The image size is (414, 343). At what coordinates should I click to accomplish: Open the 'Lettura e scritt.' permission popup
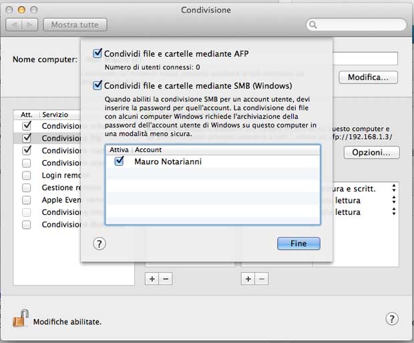(394, 188)
